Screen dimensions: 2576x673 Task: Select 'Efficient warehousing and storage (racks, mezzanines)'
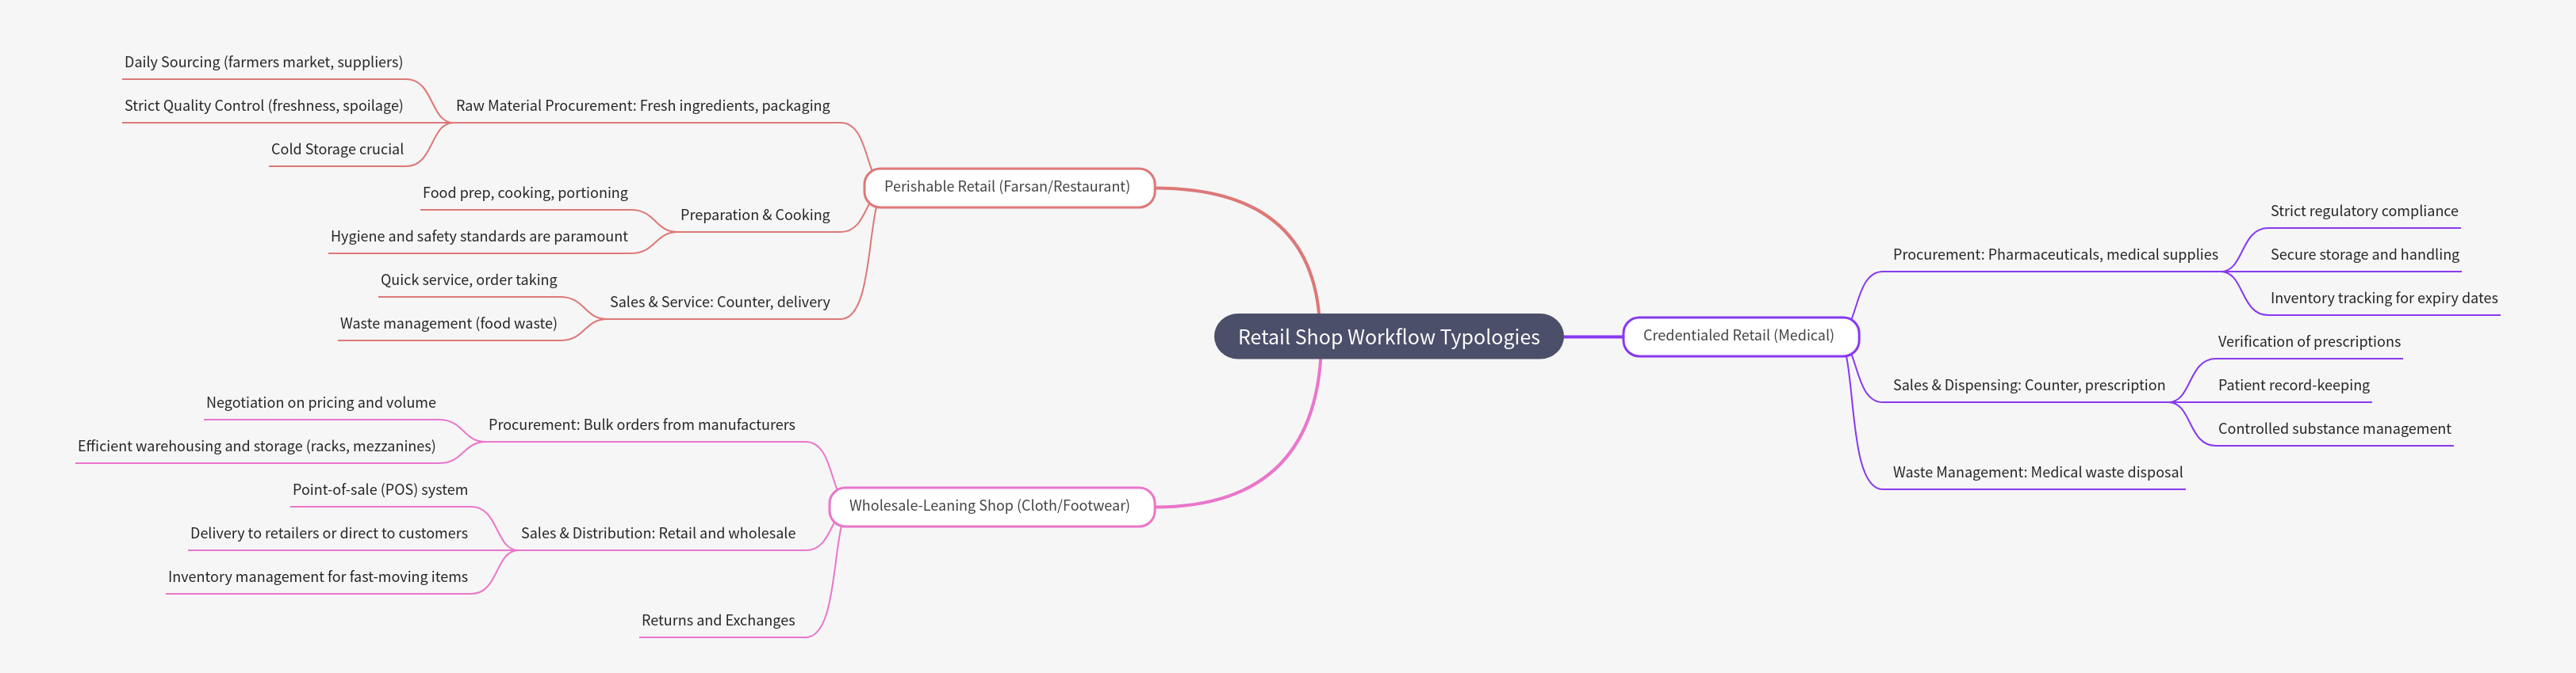(257, 447)
